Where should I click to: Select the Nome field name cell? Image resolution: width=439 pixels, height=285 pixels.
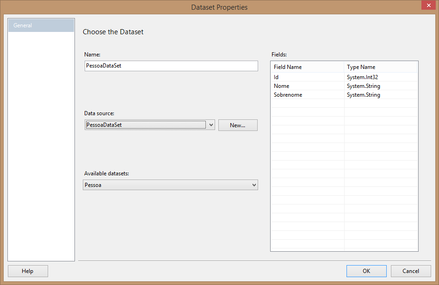click(307, 86)
